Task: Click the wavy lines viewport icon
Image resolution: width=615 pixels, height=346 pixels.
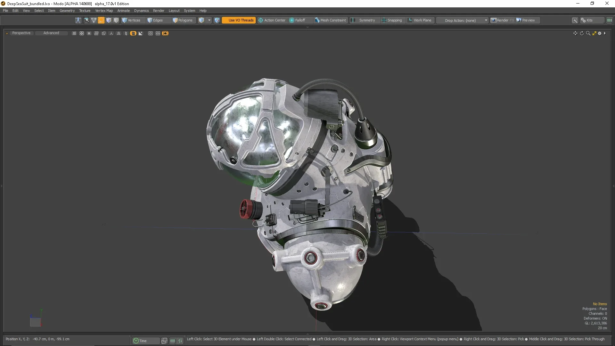Action: tap(96, 33)
